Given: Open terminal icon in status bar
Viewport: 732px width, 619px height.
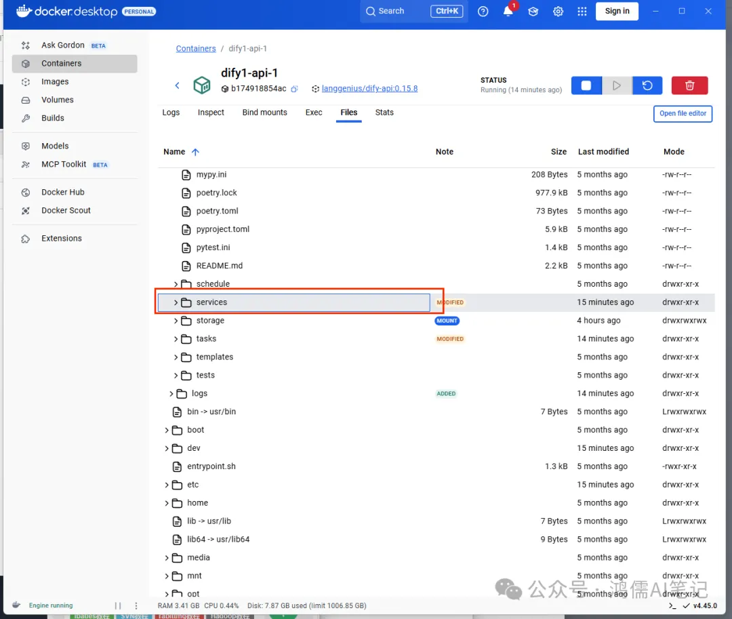Looking at the screenshot, I should 672,605.
